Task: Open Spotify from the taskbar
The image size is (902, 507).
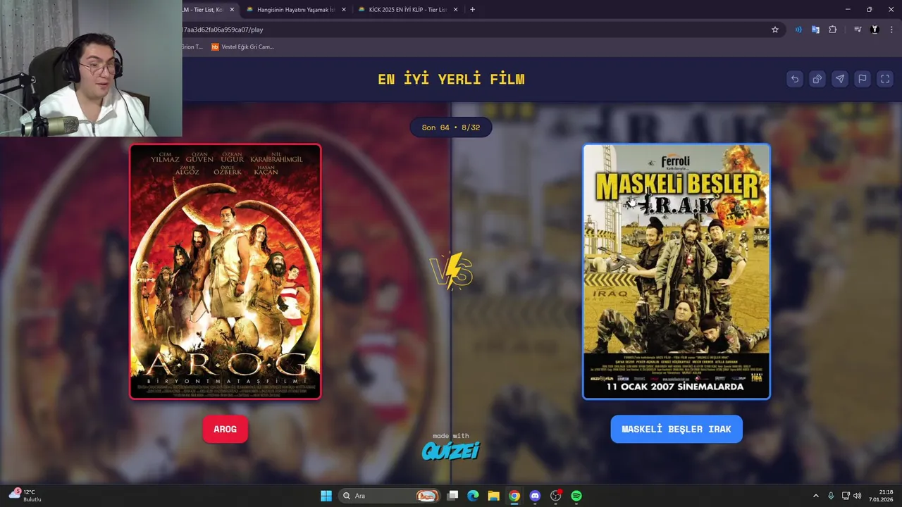Action: coord(576,496)
